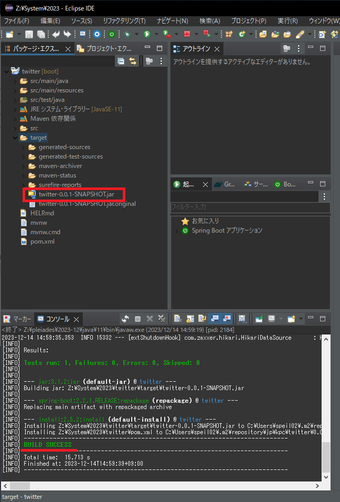
Task: Click the Spring Boot dashboard power icon
Action: pyautogui.click(x=112, y=34)
